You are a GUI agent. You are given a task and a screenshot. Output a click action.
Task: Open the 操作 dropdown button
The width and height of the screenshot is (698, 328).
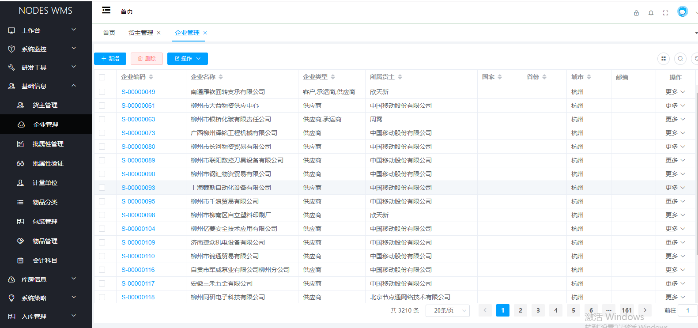coord(188,59)
